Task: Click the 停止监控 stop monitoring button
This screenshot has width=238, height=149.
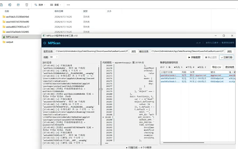Action: point(211,57)
